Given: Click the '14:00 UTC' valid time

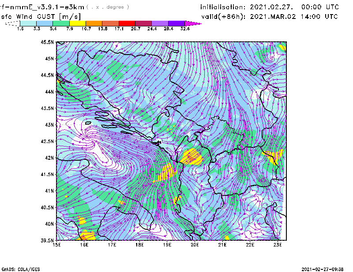Looking at the screenshot, I should (319, 17).
